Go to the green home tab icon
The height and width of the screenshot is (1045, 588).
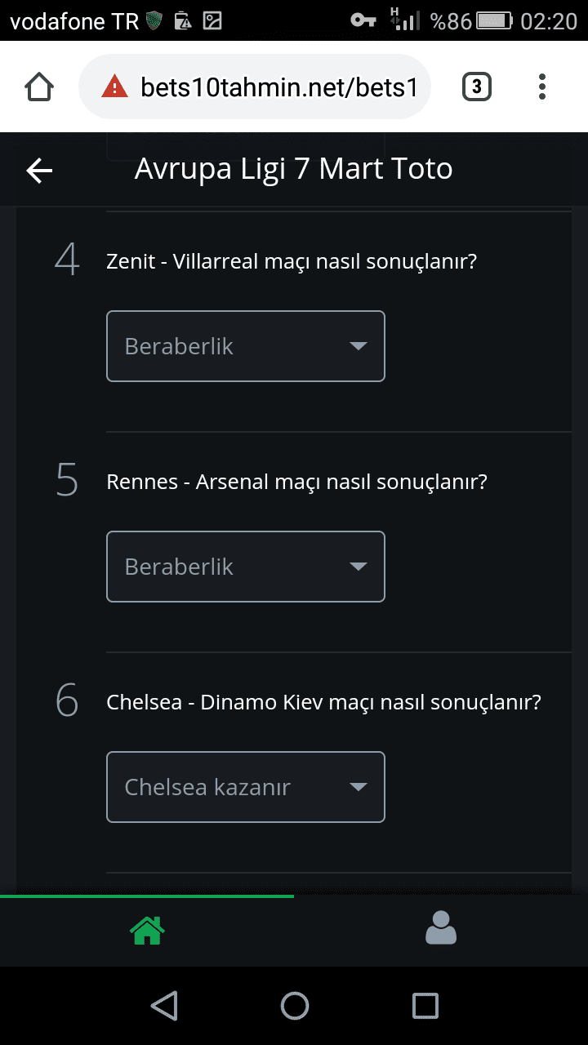[x=147, y=929]
